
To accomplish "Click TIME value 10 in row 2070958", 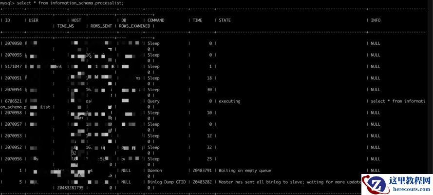I will click(209, 113).
